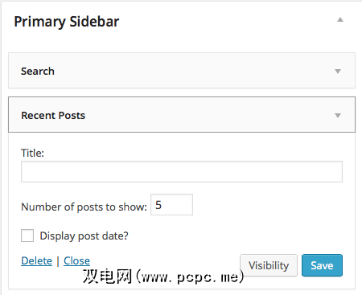Viewport: 362px width, 295px height.
Task: Select the Display post date? label
Action: [84, 236]
